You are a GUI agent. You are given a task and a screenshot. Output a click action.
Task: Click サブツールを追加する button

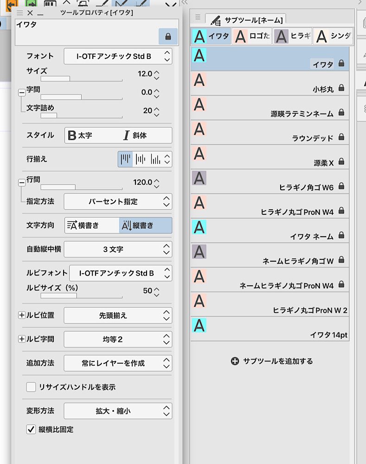[x=272, y=361]
